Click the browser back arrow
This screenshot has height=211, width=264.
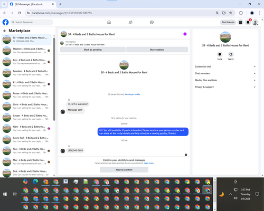[x=5, y=13]
